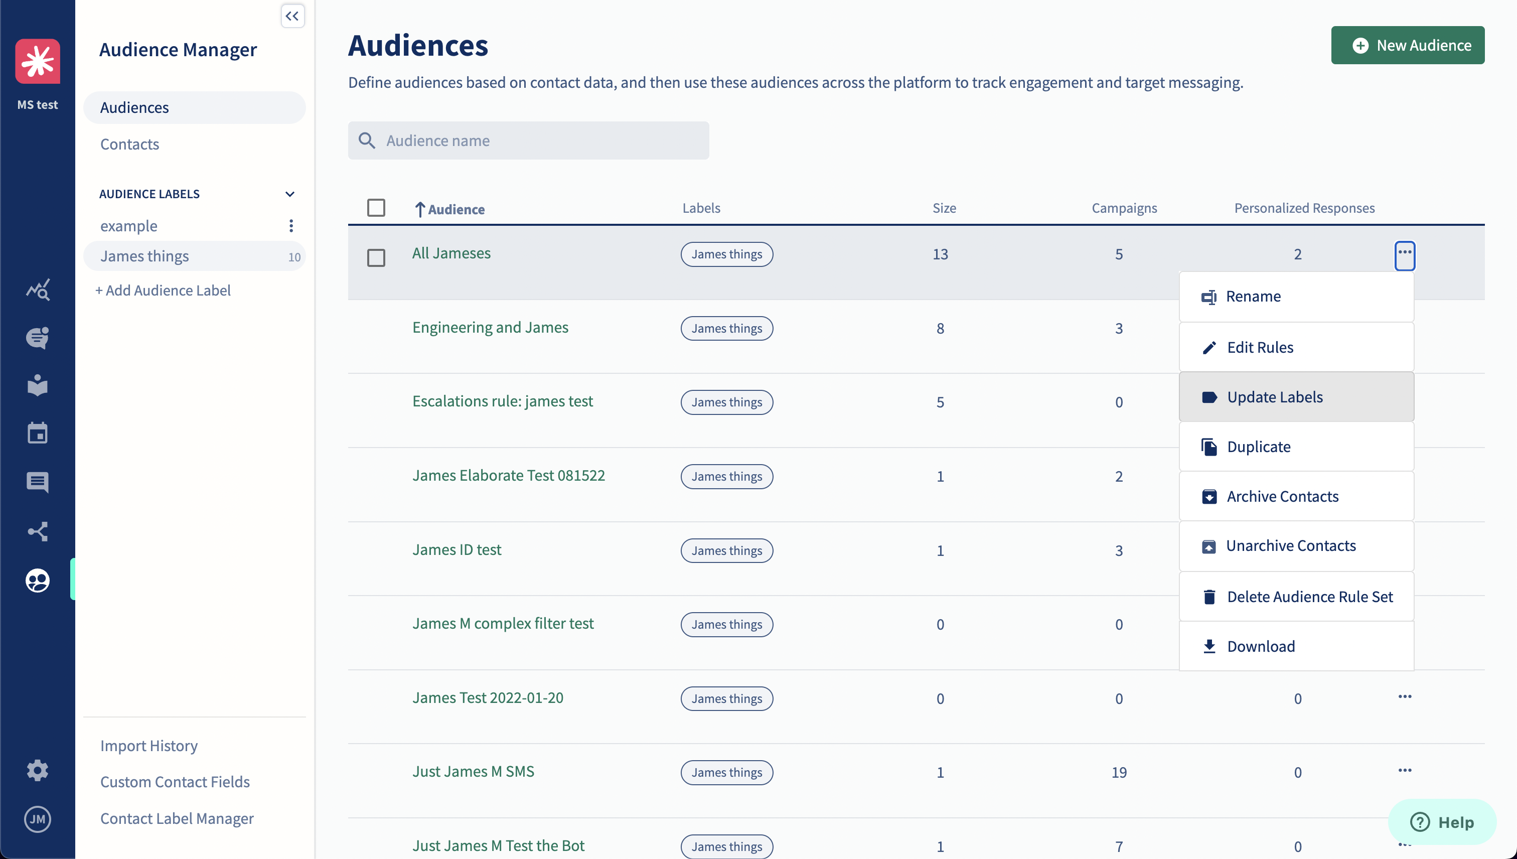Click James things chip on James ID test row
1517x859 pixels.
pyautogui.click(x=727, y=550)
